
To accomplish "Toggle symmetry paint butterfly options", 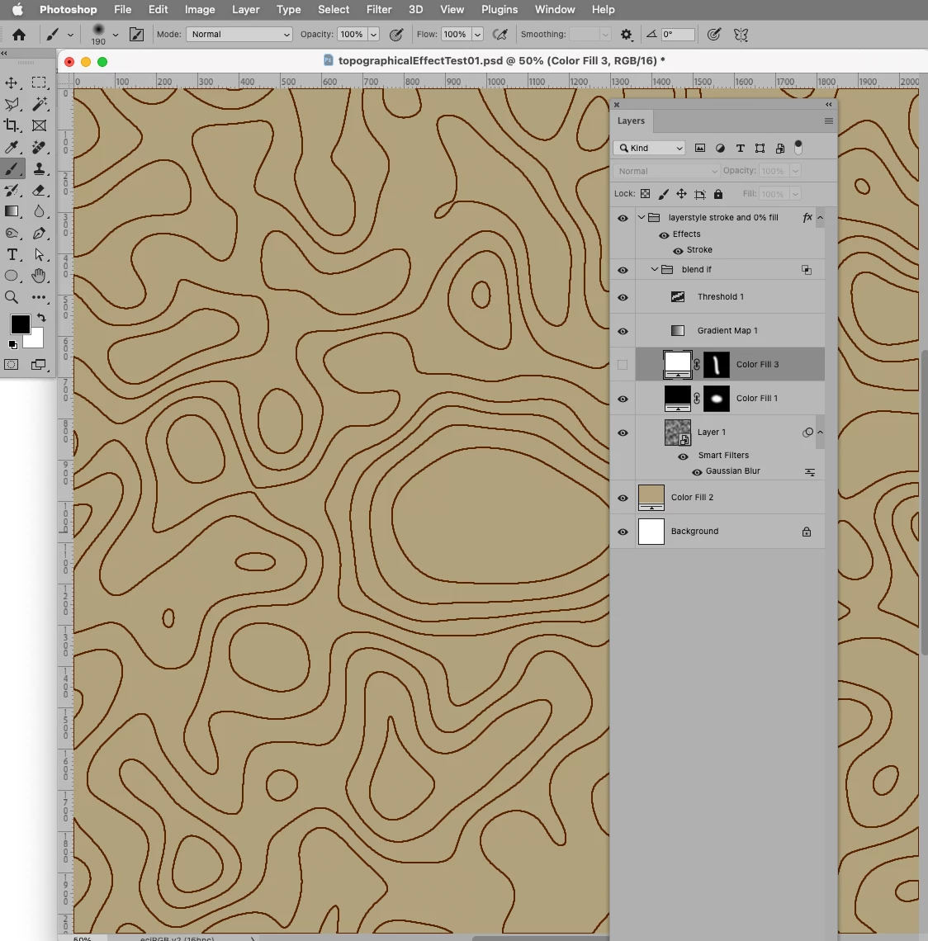I will coord(741,34).
